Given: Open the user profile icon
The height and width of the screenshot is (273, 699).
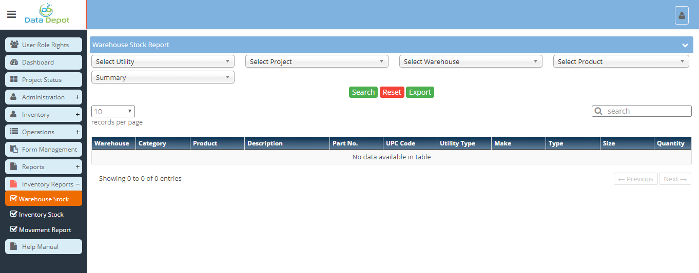Looking at the screenshot, I should (x=682, y=15).
